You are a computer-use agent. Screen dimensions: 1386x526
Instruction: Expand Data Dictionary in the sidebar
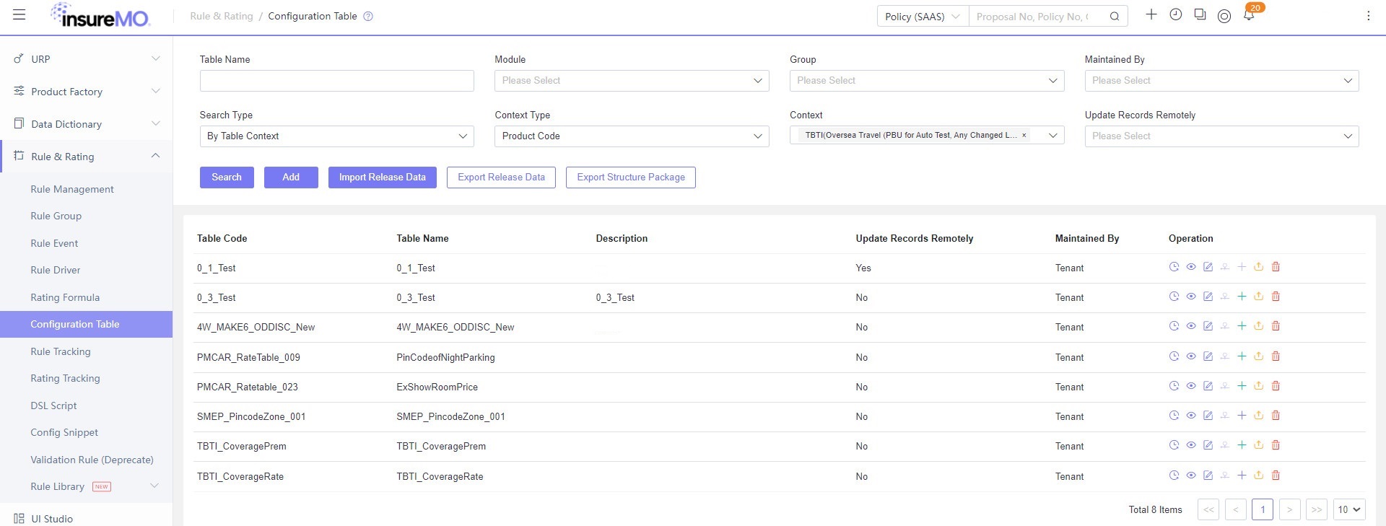[x=87, y=124]
